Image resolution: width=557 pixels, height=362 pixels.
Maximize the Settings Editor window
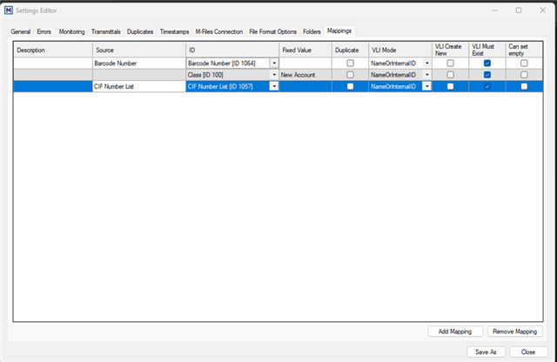[x=518, y=10]
